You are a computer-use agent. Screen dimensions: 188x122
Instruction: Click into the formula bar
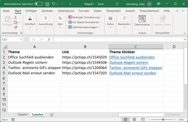(118, 39)
